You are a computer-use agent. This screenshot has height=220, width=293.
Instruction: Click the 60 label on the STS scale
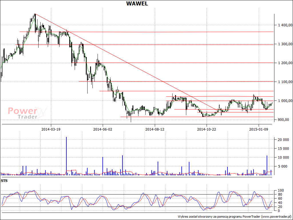click(x=280, y=199)
